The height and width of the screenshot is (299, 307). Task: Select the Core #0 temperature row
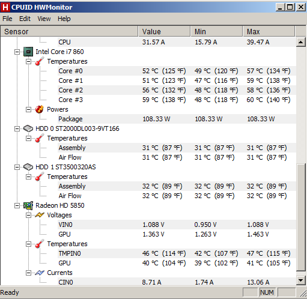(x=177, y=71)
